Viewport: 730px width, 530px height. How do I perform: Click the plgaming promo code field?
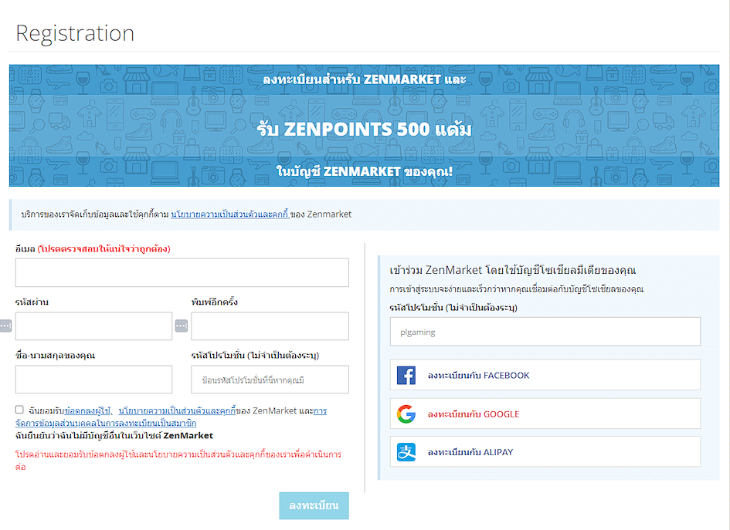545,332
